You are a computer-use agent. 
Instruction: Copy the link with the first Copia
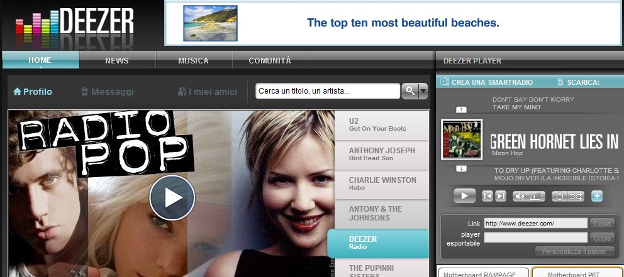point(602,224)
